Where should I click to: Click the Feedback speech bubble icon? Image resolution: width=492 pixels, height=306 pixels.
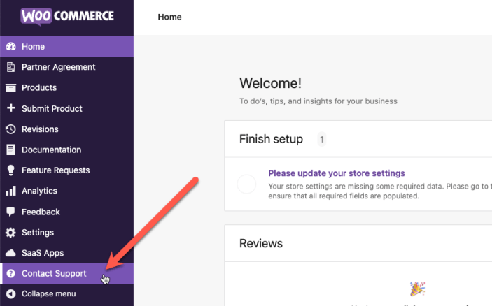11,212
